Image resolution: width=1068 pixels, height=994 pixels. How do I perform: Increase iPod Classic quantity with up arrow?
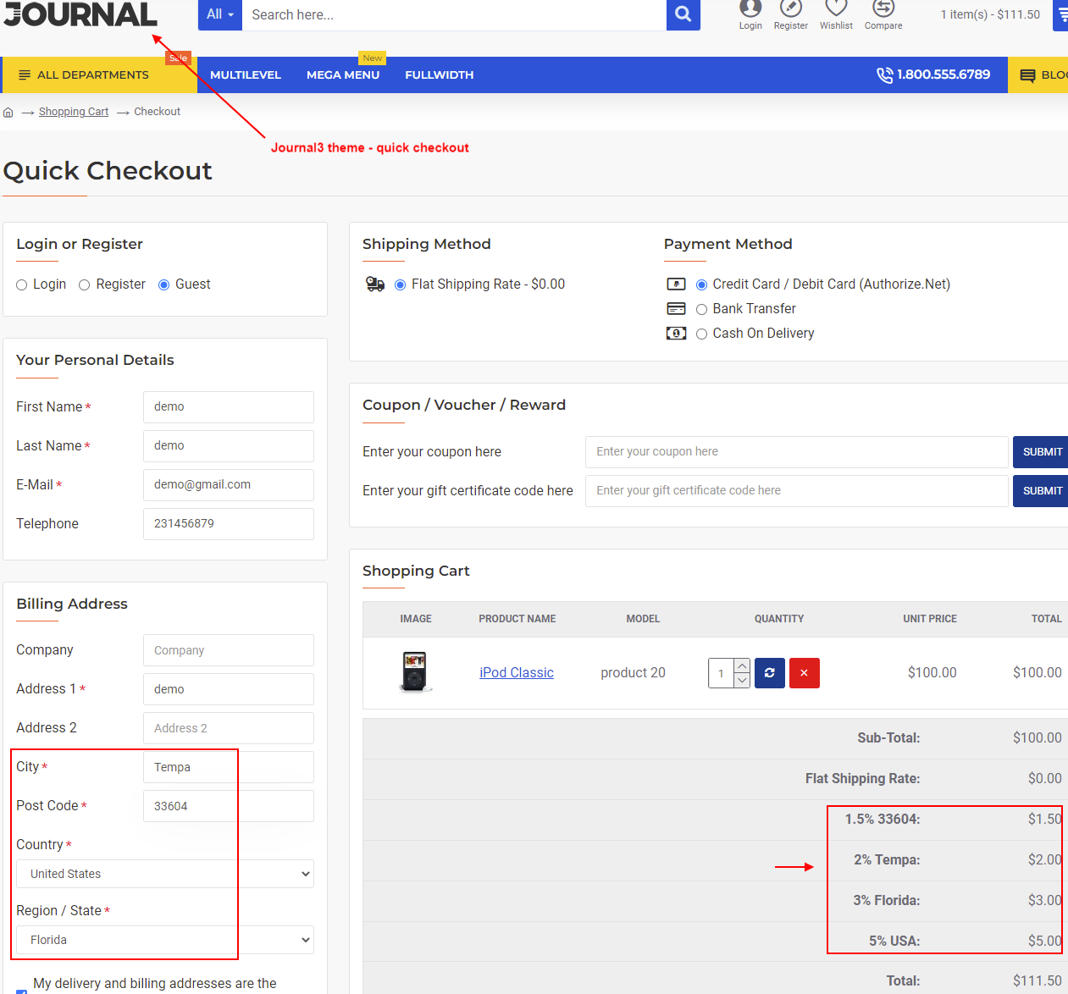point(742,665)
